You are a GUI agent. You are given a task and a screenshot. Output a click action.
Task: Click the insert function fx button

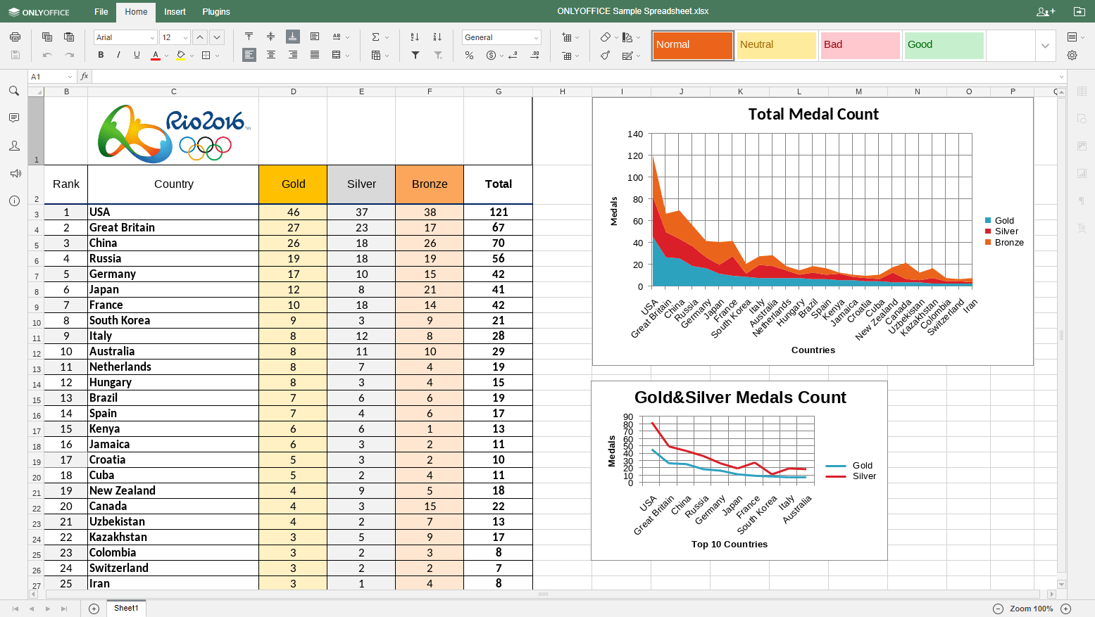[x=85, y=77]
